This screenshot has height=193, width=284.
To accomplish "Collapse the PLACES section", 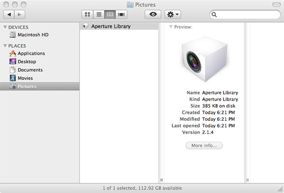I will (5, 45).
